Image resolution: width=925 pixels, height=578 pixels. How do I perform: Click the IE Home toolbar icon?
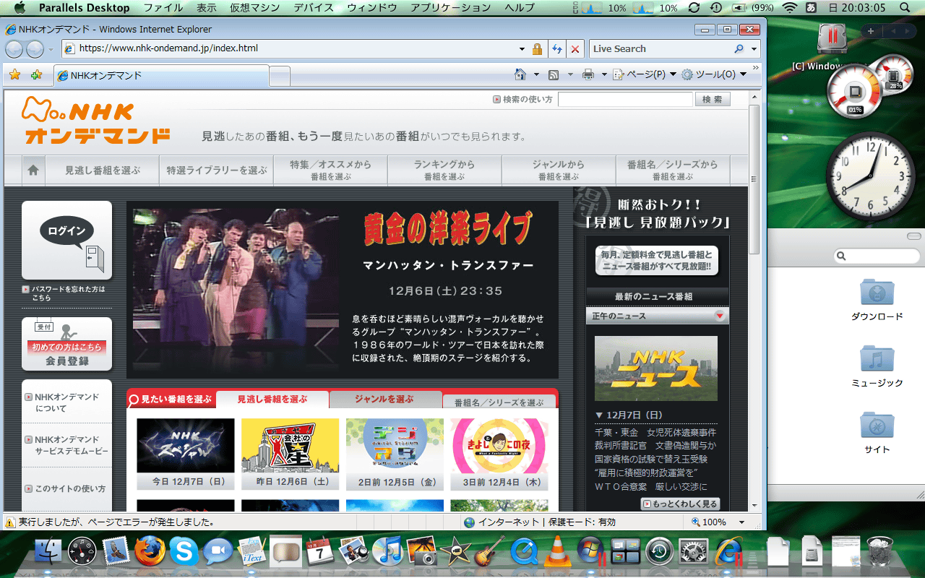520,74
